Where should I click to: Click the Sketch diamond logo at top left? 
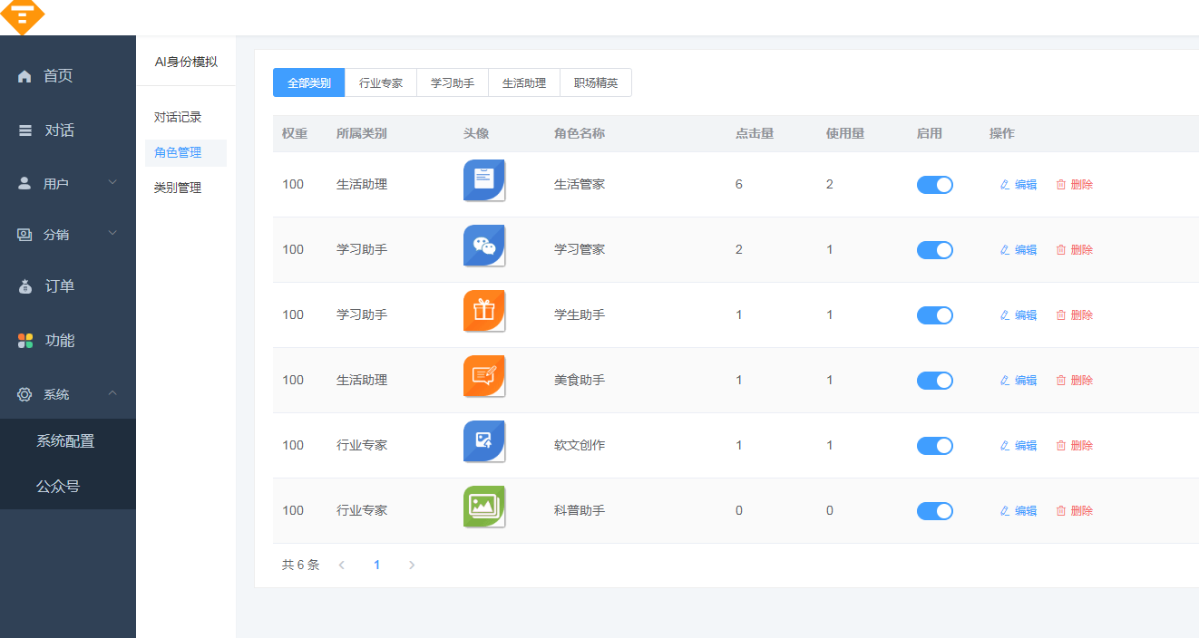23,15
